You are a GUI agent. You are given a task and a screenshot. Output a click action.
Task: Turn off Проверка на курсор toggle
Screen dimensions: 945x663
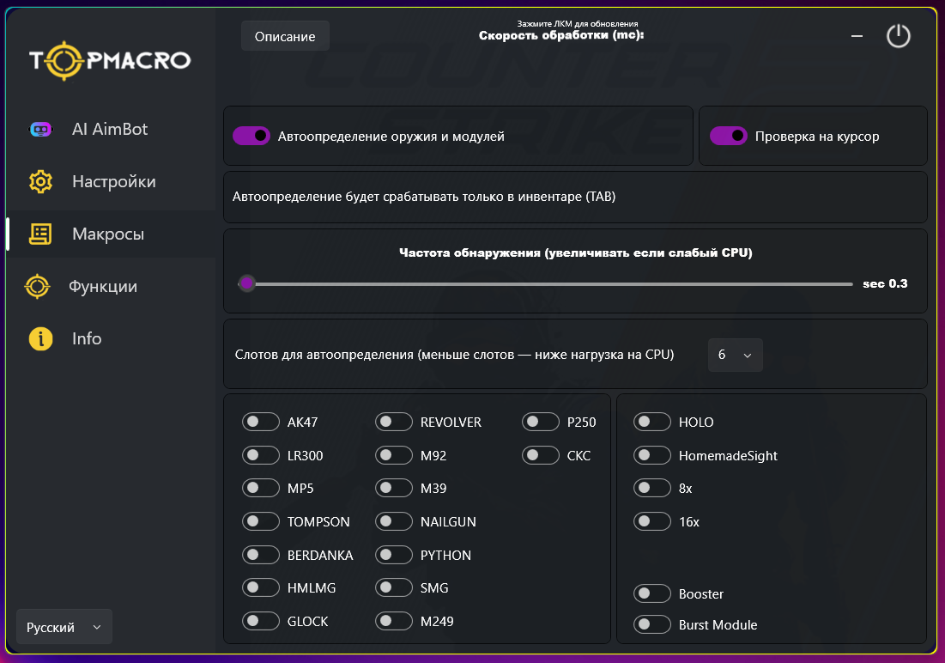(x=728, y=136)
